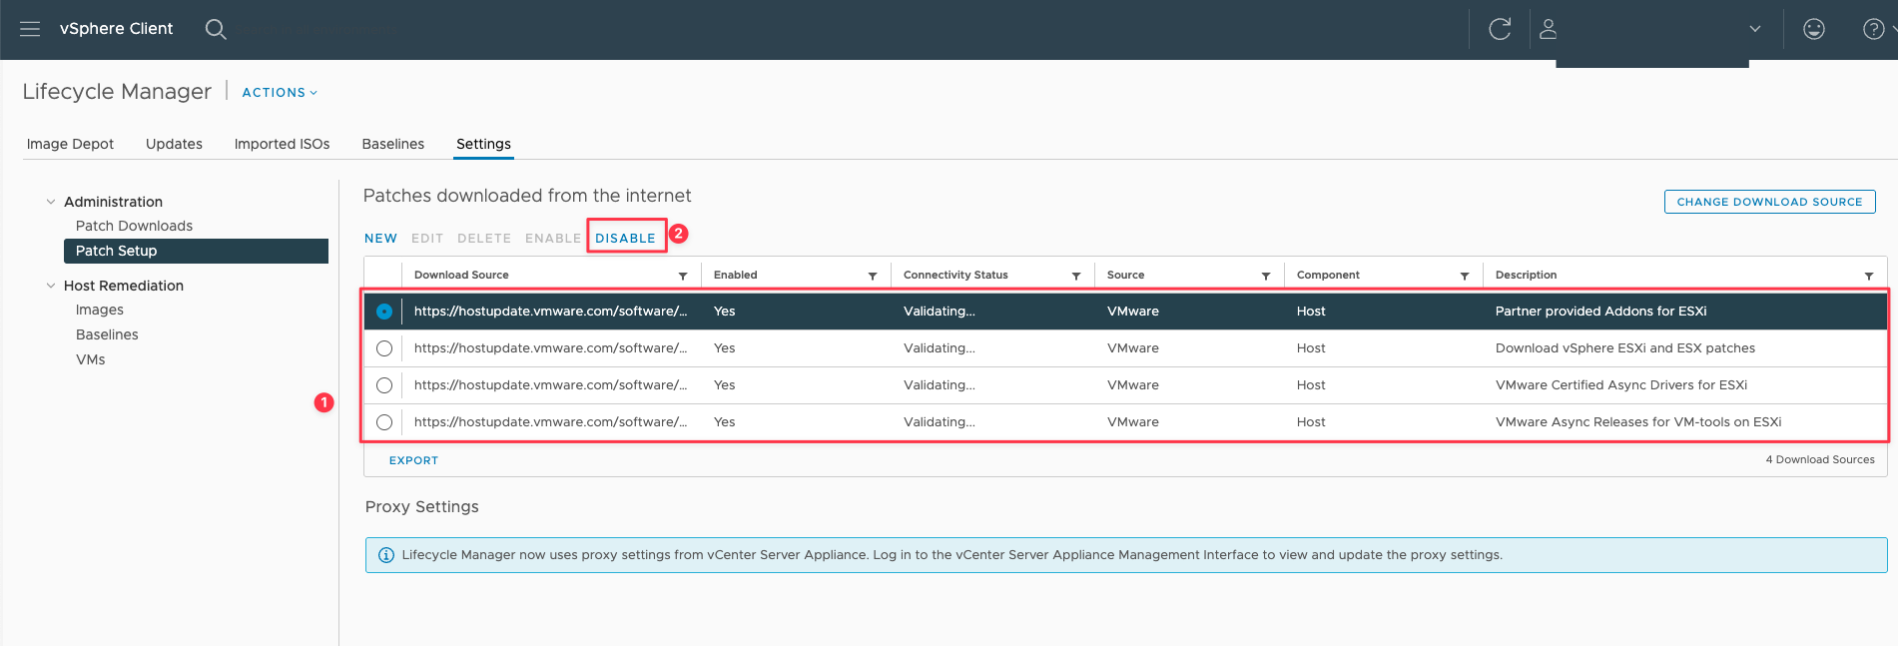Viewport: 1898px width, 646px height.
Task: Select Patch Setup in the sidebar
Action: coord(196,251)
